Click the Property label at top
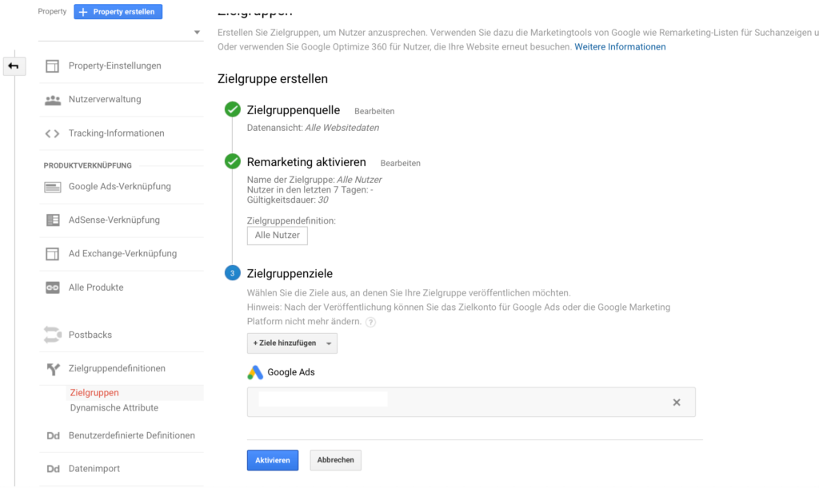The height and width of the screenshot is (488, 819). [52, 11]
